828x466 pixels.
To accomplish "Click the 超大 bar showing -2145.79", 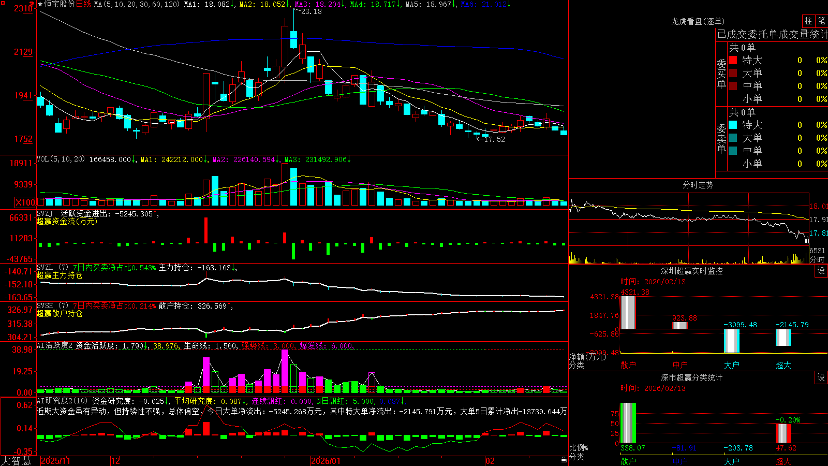I will (x=783, y=338).
